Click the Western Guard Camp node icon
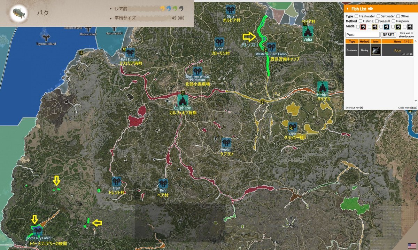The height and width of the screenshot is (250, 418). (x=271, y=47)
